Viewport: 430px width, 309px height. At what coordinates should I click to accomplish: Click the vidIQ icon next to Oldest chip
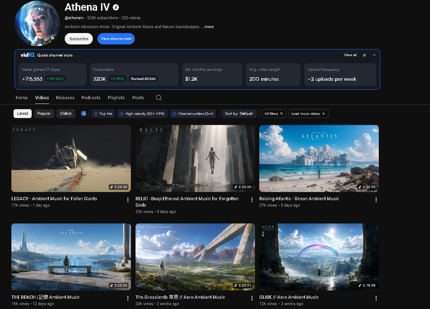[x=84, y=113]
